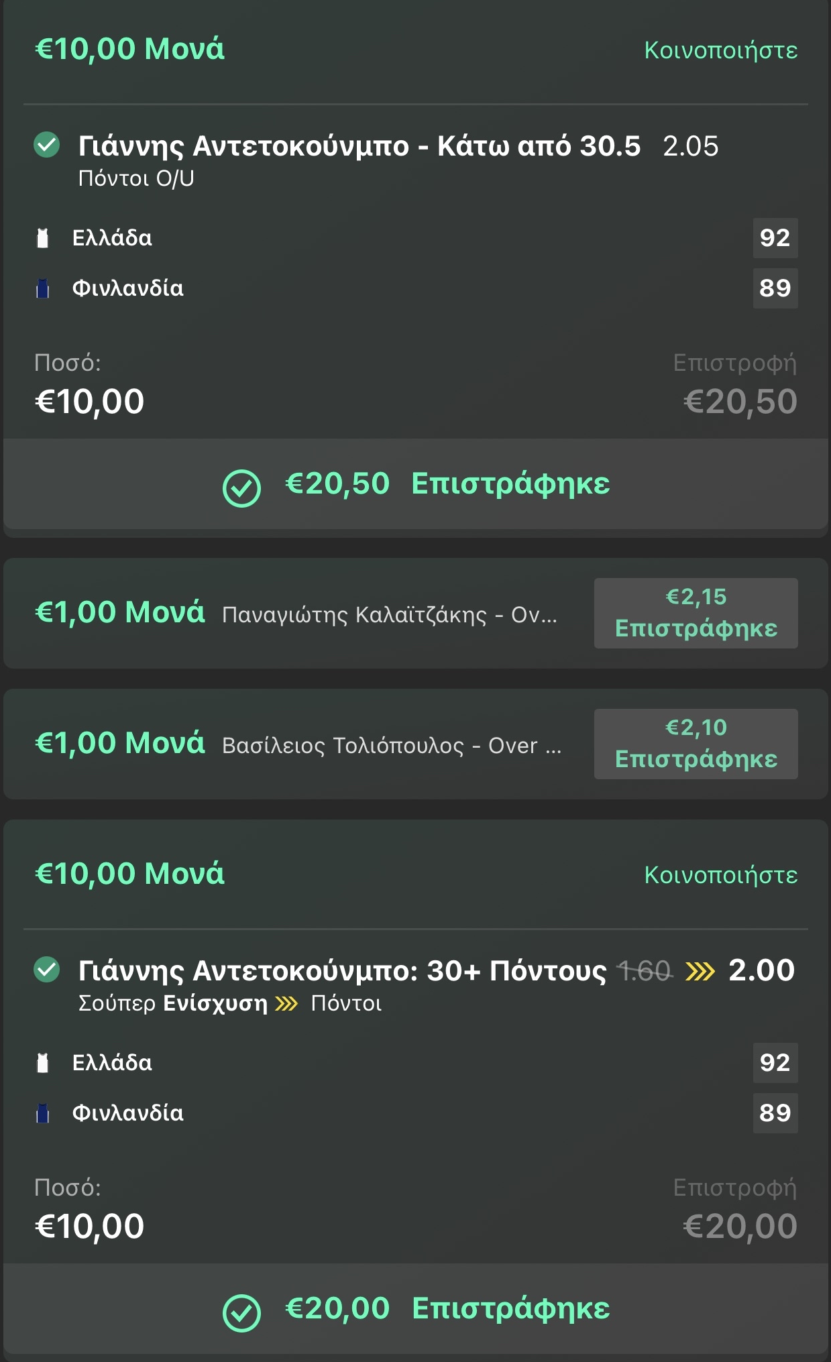
Task: Click the Ελλάδα score 92 in first bet
Action: point(775,238)
